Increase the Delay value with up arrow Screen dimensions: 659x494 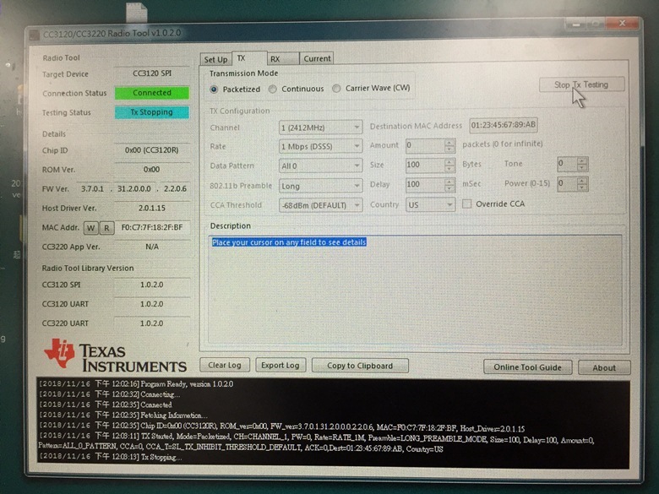(x=449, y=181)
